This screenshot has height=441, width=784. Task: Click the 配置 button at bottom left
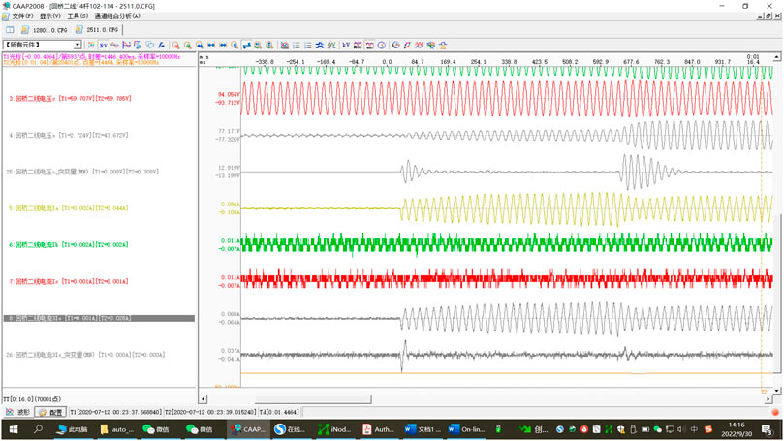pyautogui.click(x=50, y=412)
